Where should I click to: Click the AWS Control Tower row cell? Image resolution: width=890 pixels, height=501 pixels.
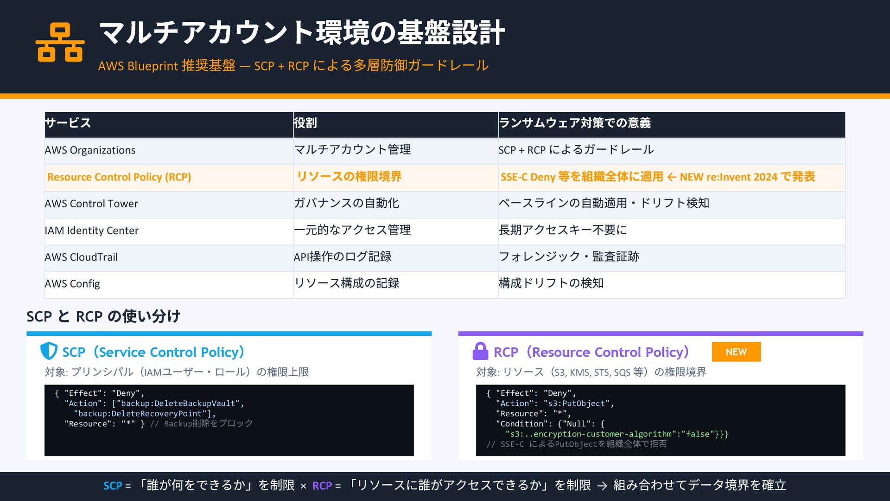pos(169,204)
